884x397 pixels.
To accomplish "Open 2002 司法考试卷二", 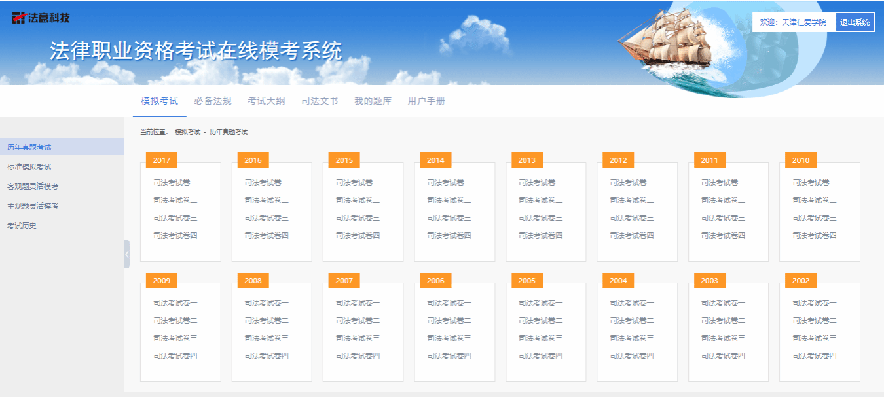I will pyautogui.click(x=815, y=320).
